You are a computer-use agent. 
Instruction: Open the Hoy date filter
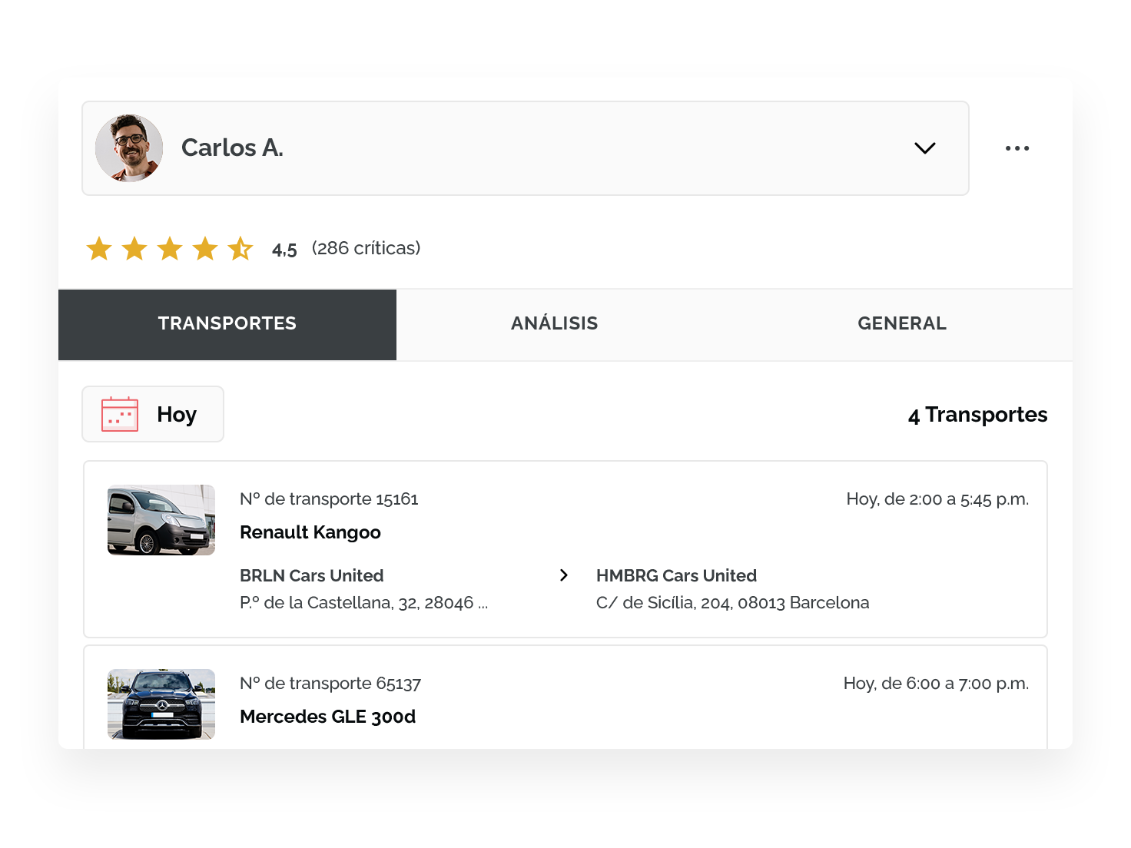177,415
